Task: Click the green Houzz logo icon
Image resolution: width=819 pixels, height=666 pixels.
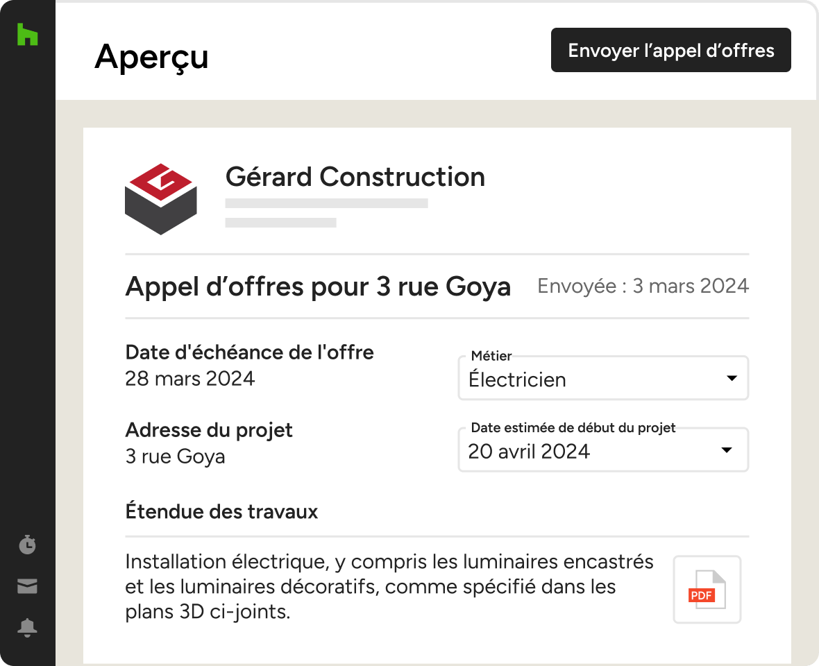Action: tap(28, 35)
